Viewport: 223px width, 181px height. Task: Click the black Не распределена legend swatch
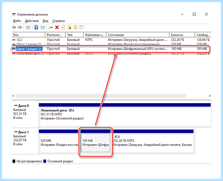pyautogui.click(x=14, y=161)
